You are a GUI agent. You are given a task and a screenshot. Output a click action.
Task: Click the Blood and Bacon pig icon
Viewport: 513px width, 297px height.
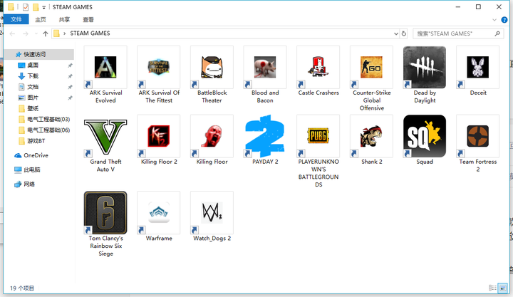coord(265,67)
